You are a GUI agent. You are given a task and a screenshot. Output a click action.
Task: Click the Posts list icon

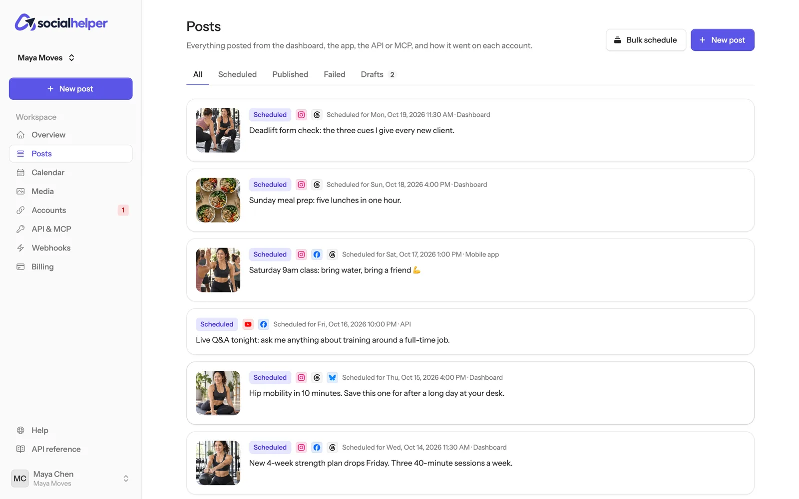pos(20,154)
